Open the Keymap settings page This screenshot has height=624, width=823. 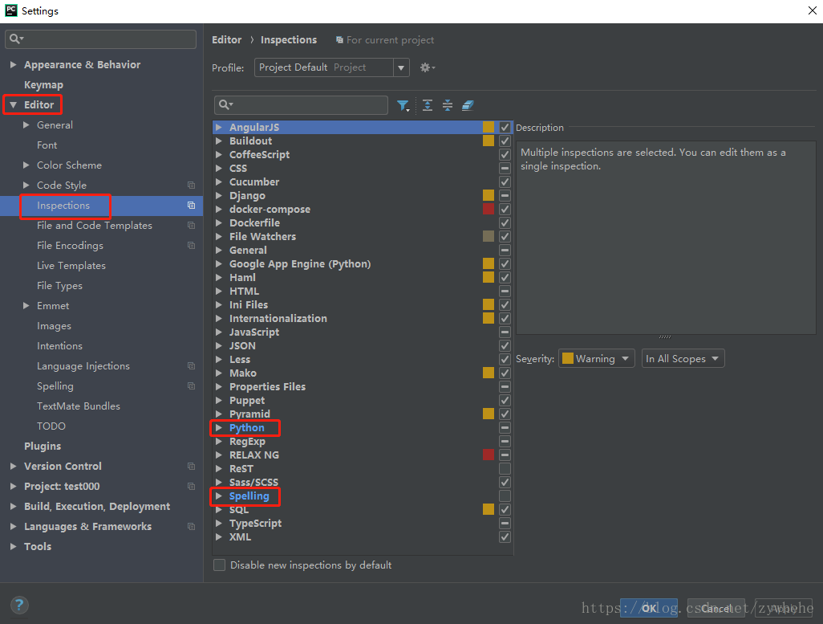[43, 84]
